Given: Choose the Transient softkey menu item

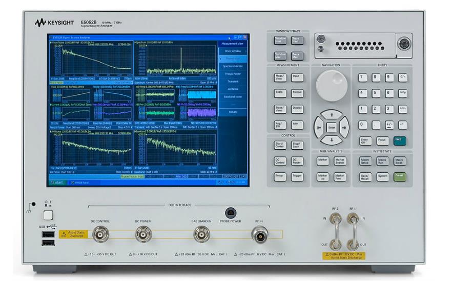Looking at the screenshot, I should (x=232, y=81).
